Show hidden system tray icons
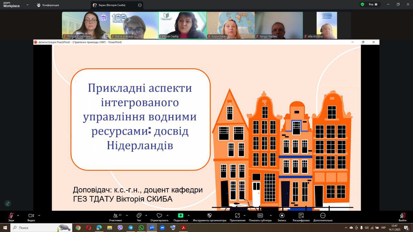Screen dimensions: 413x232 (x=346, y=227)
